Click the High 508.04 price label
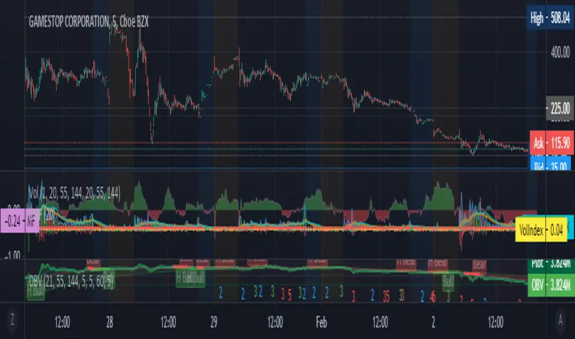Viewport: 575px width, 339px height. click(550, 18)
